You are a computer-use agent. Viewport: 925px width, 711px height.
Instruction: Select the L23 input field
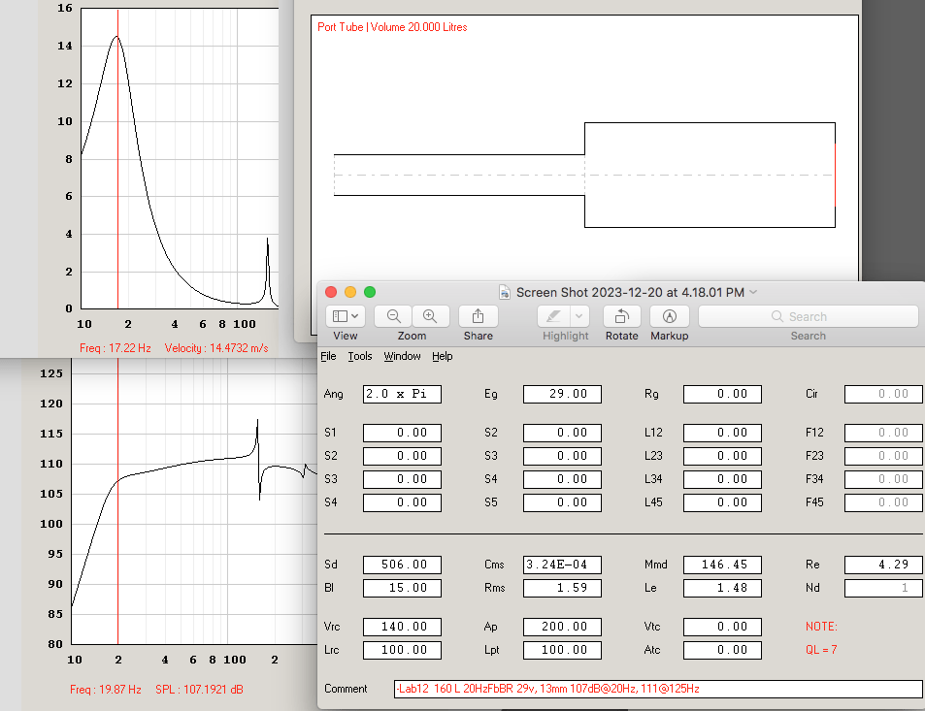click(723, 456)
